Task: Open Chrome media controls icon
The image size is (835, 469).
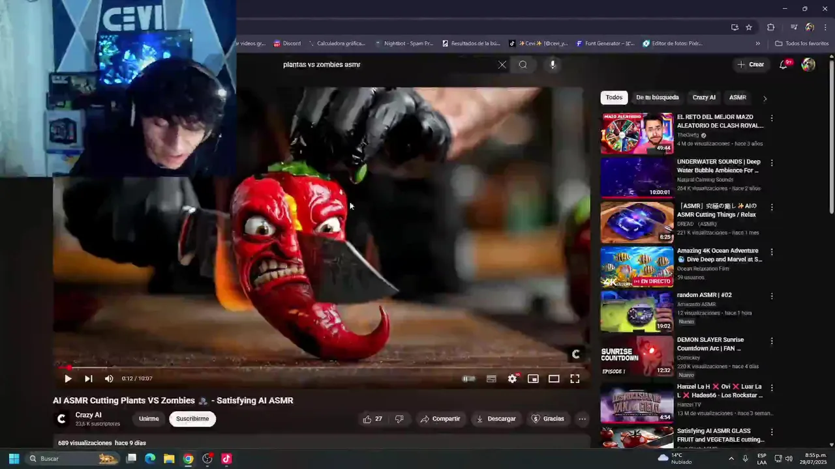Action: pos(794,27)
